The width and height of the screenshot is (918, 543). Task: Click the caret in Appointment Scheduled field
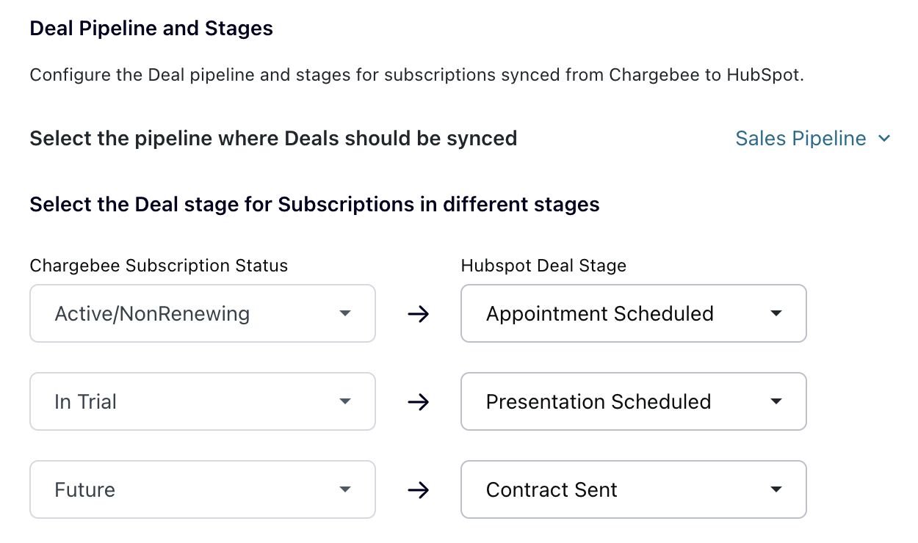pyautogui.click(x=776, y=314)
